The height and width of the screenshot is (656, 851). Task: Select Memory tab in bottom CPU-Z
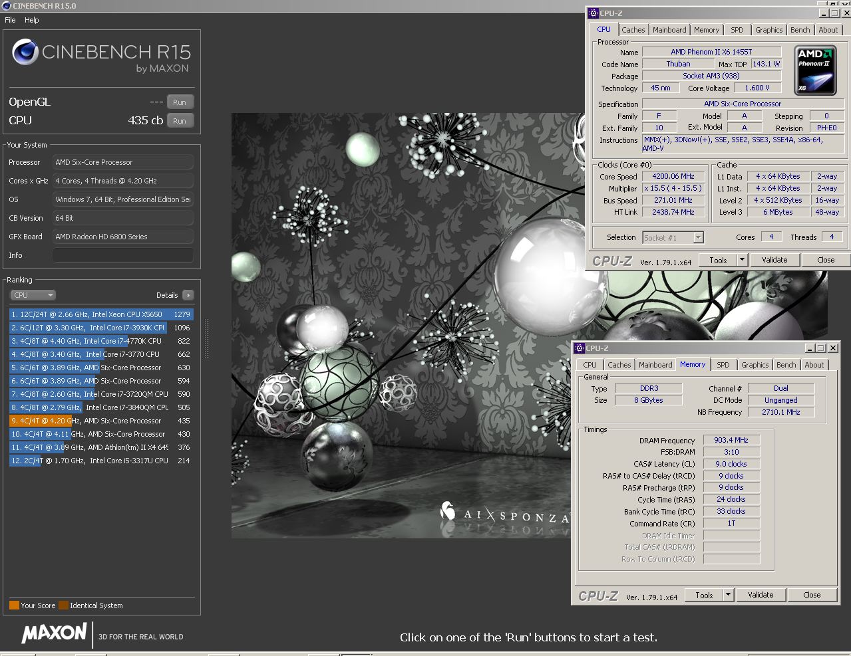coord(693,364)
